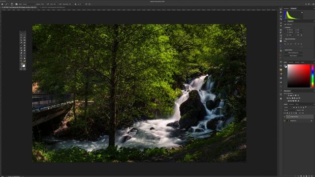Collapse the Align and Distribute section
Viewport: 315px width, 177px height.
pos(284,39)
